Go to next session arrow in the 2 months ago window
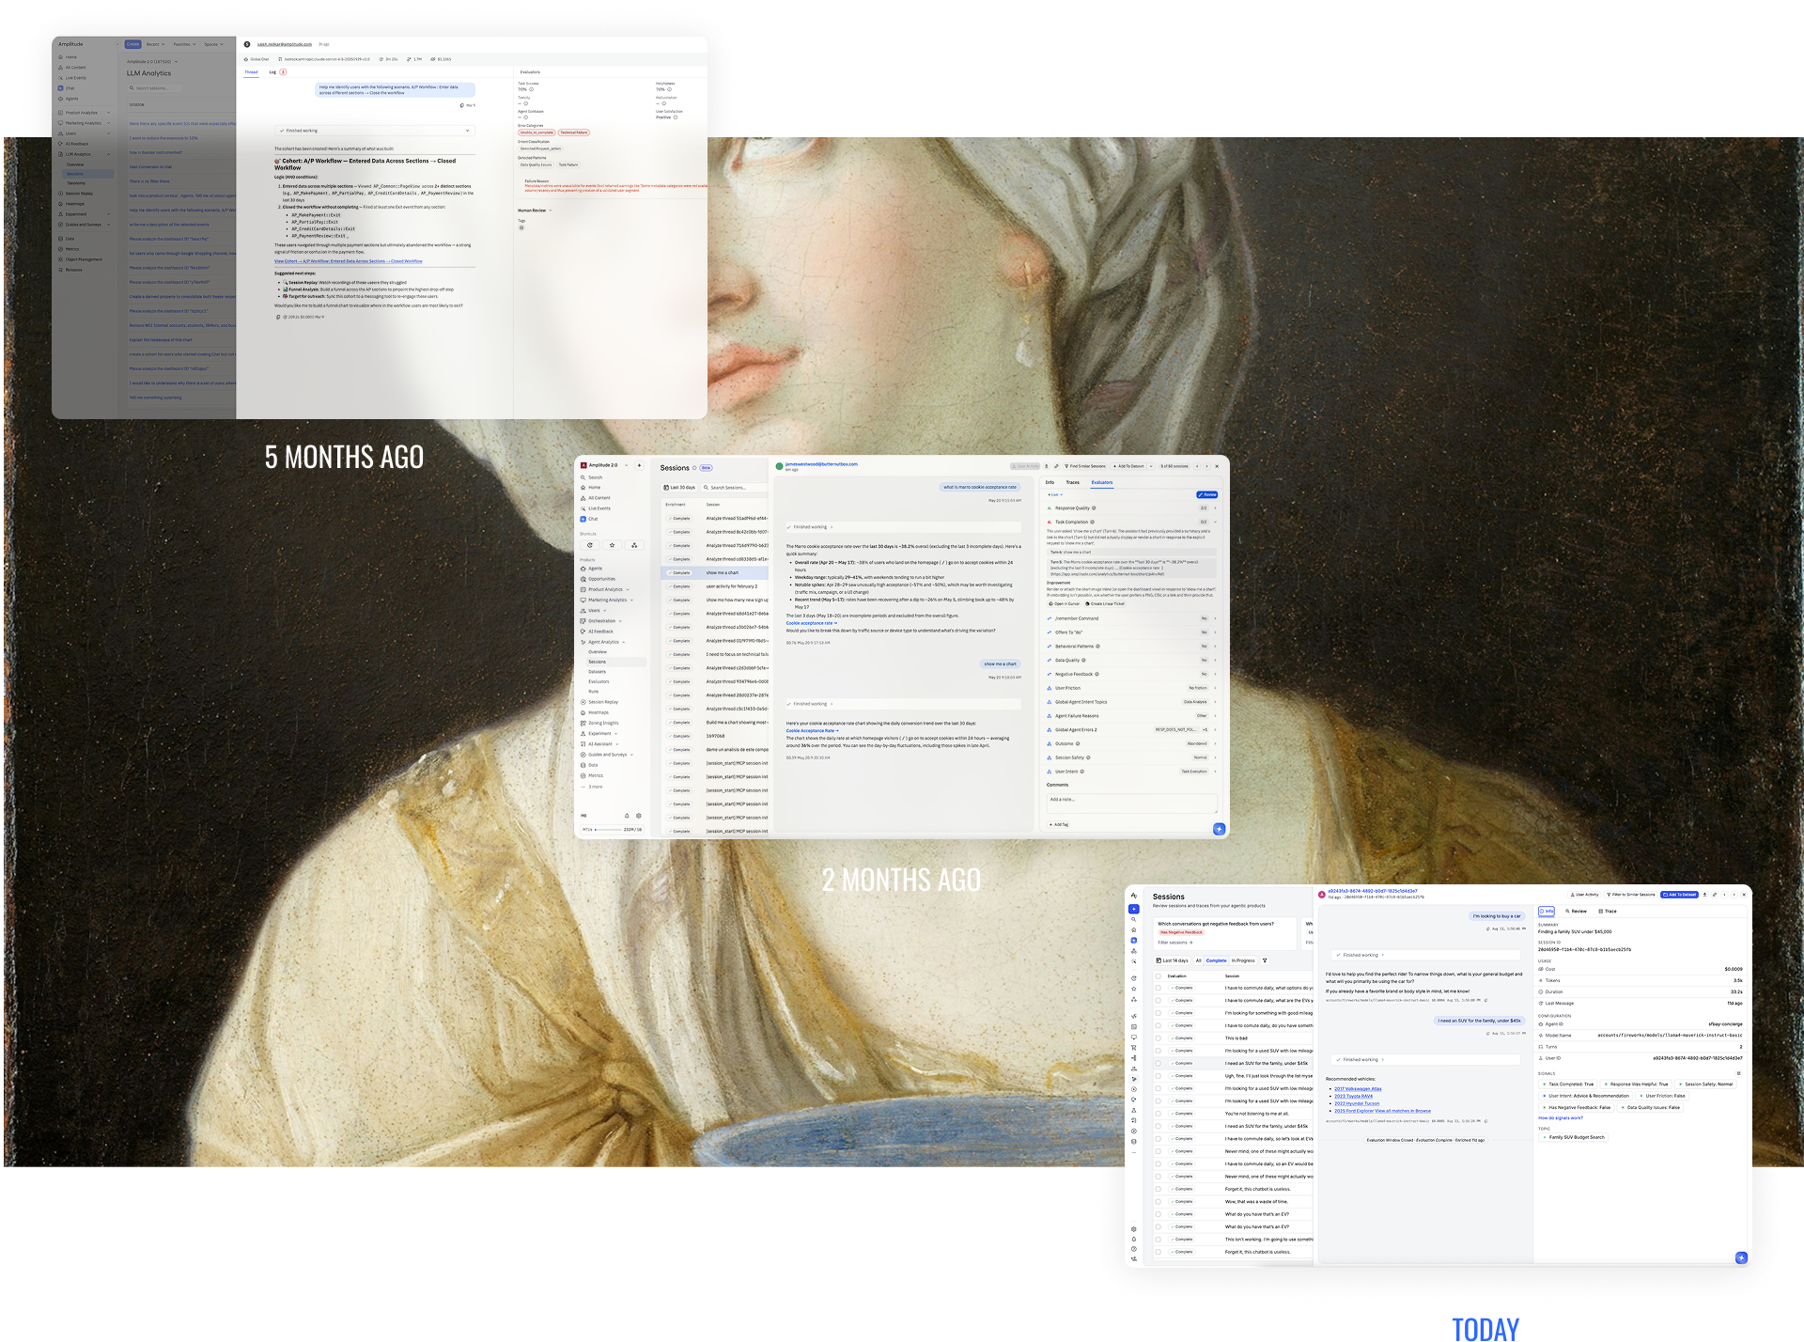The image size is (1804, 1342). click(1206, 466)
